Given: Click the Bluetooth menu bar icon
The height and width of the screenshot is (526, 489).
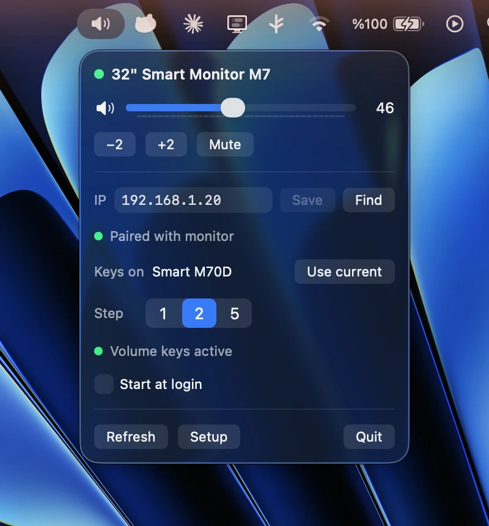Looking at the screenshot, I should [x=276, y=24].
